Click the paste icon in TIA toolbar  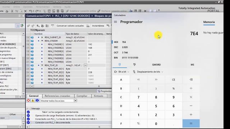[x=21, y=11]
